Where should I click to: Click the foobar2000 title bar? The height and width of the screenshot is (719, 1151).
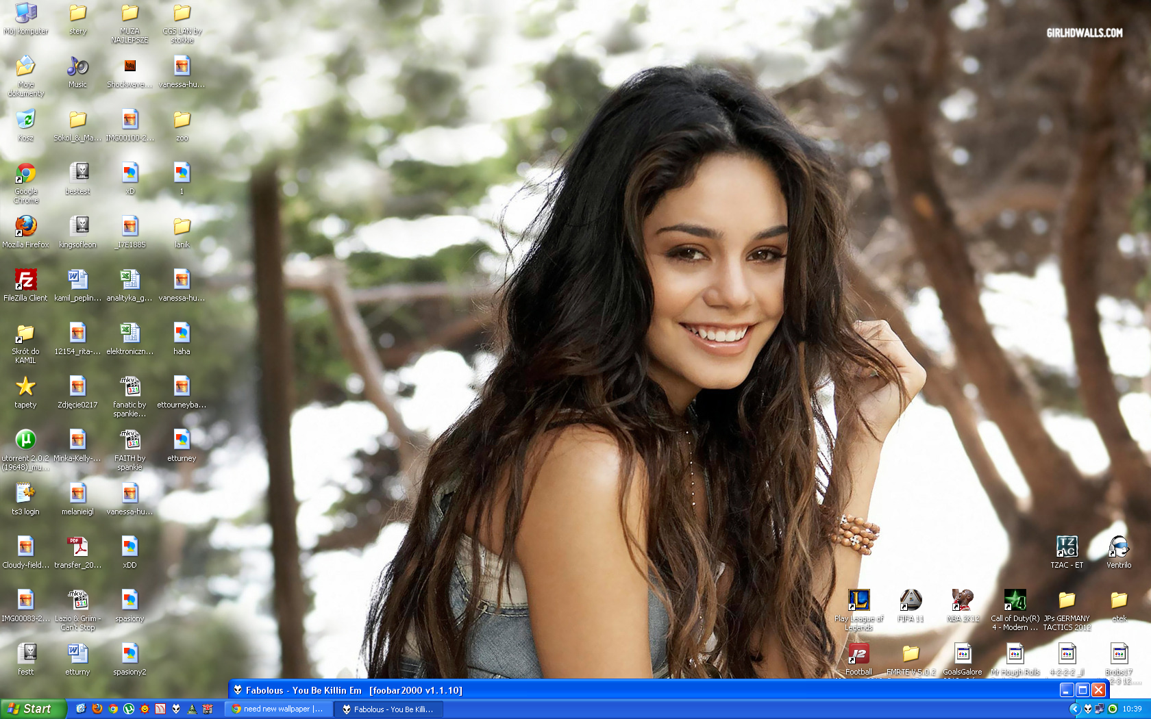pos(617,690)
